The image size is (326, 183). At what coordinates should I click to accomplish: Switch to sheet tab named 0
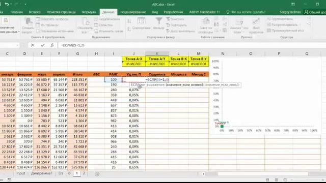[x=69, y=173]
